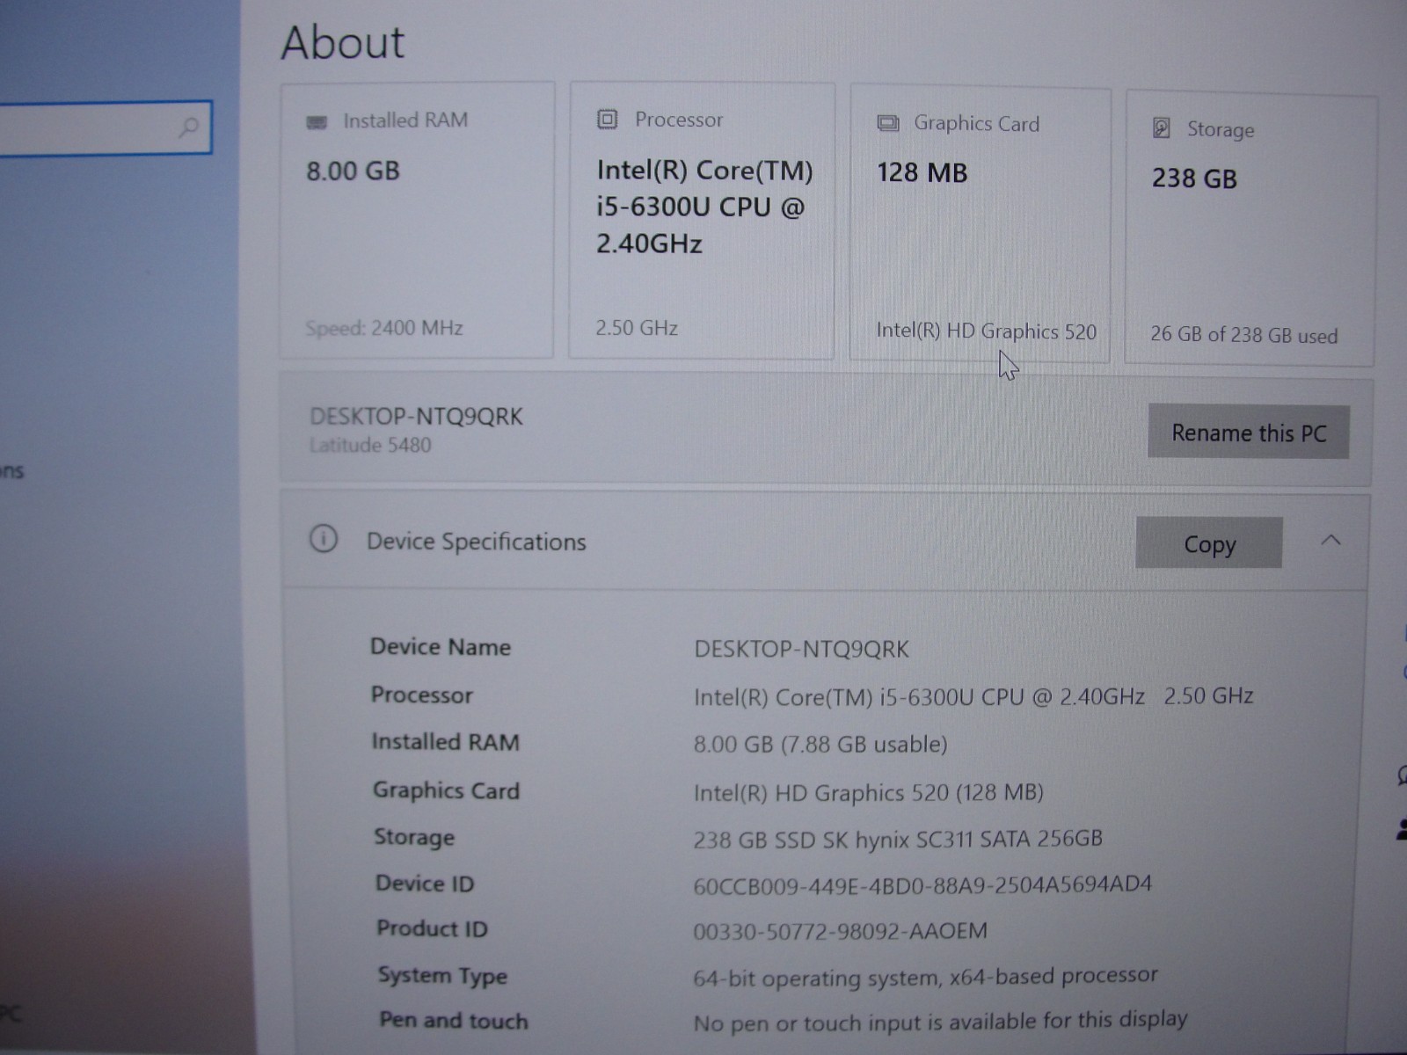Click the Storage drive icon
The width and height of the screenshot is (1407, 1055).
(x=1161, y=128)
